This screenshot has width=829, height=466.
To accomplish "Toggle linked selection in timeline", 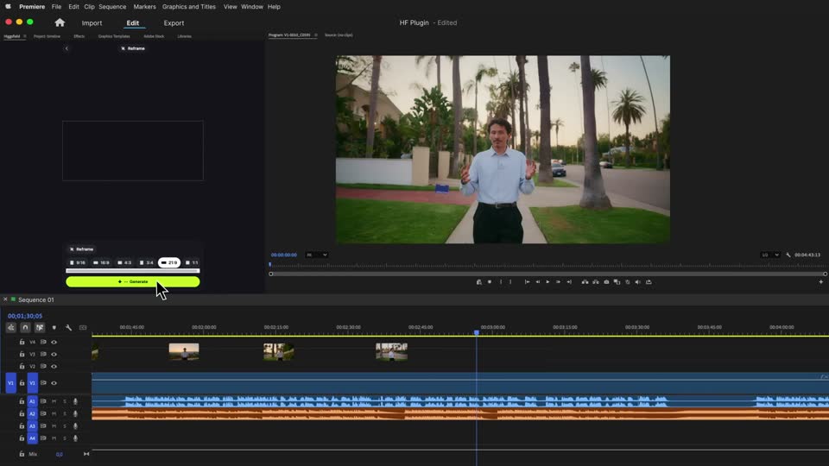I will pyautogui.click(x=40, y=328).
